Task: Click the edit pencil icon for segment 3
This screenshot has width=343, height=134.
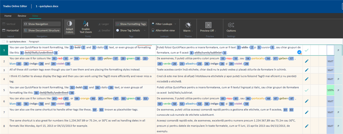Action: pos(306,70)
